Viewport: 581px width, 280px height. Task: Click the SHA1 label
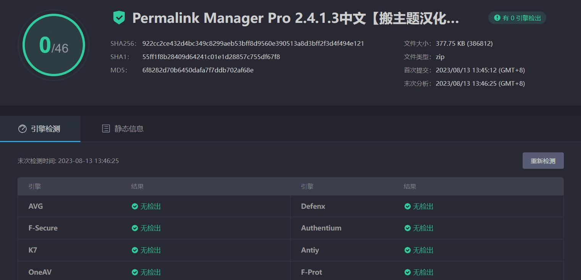[120, 57]
